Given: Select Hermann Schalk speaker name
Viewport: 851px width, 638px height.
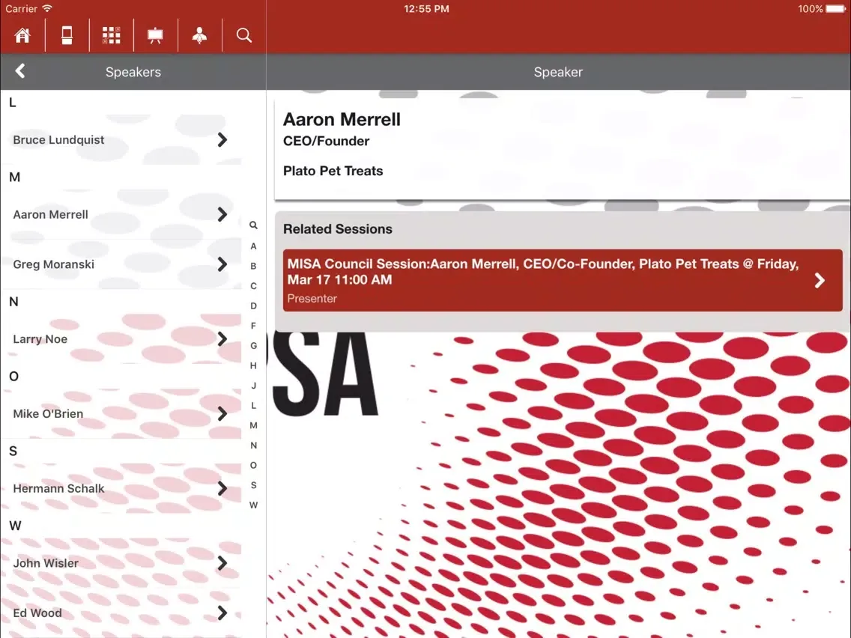Looking at the screenshot, I should (x=58, y=488).
